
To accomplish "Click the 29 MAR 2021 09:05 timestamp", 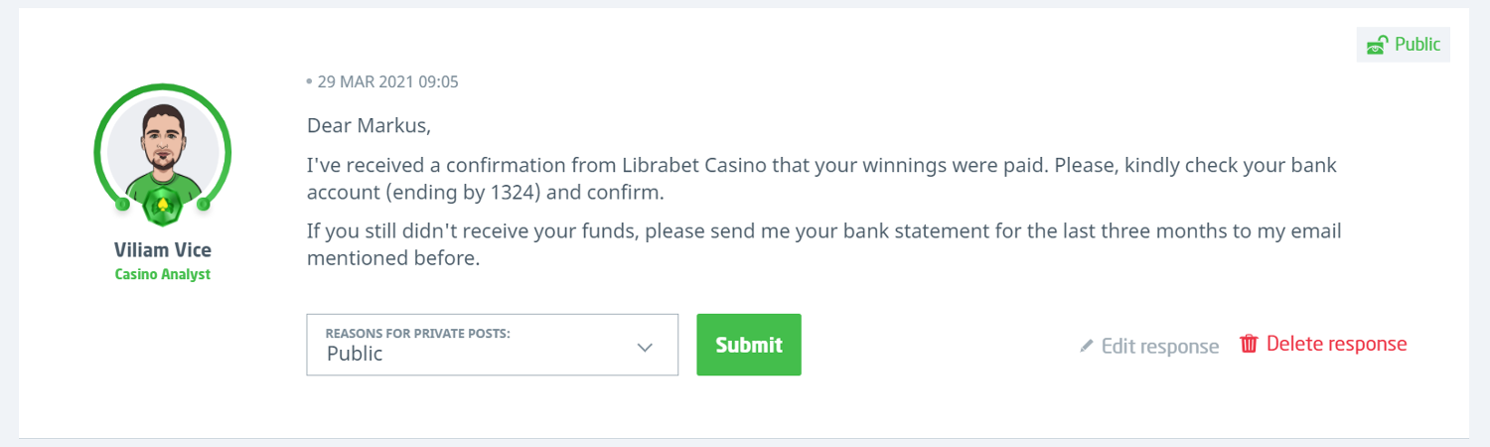I will [387, 81].
